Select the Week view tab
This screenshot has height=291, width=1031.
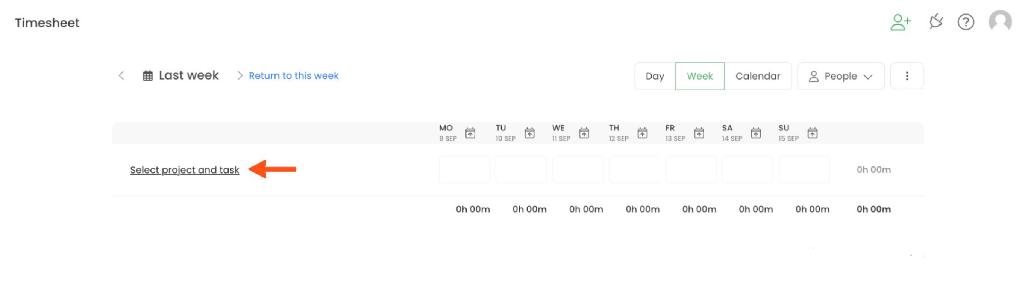coord(699,76)
